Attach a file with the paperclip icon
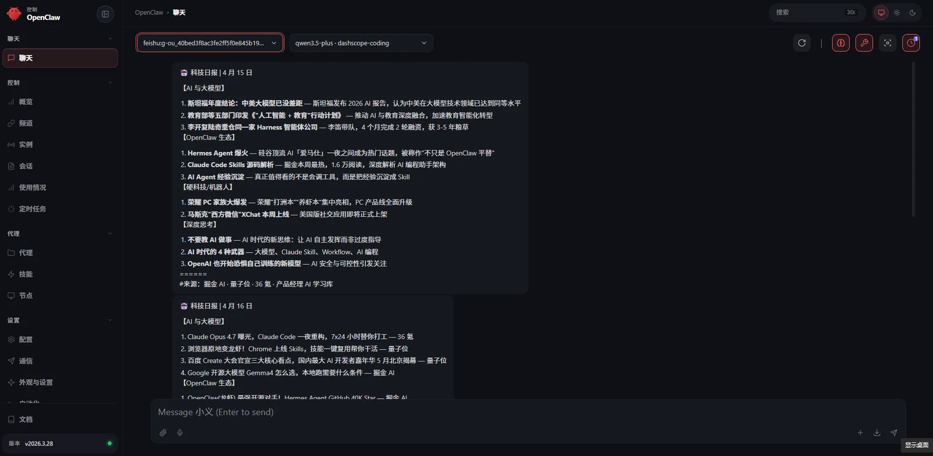933x456 pixels. [163, 433]
